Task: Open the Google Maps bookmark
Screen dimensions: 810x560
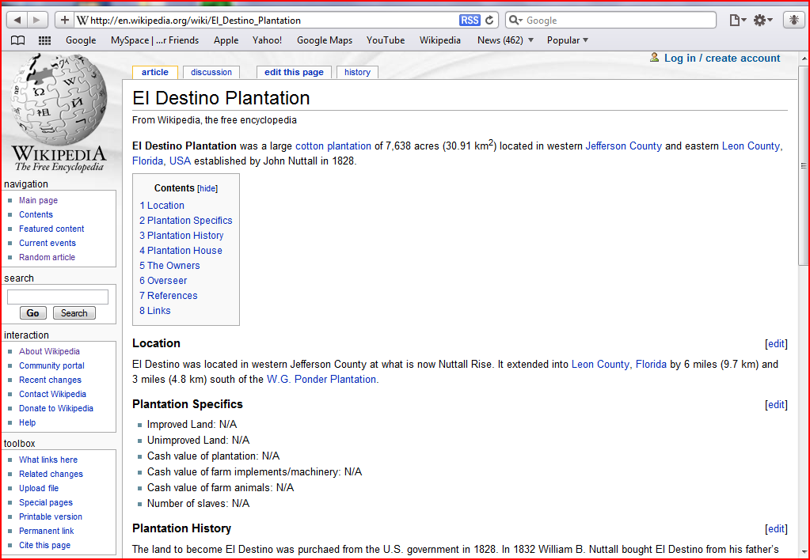Action: [325, 40]
